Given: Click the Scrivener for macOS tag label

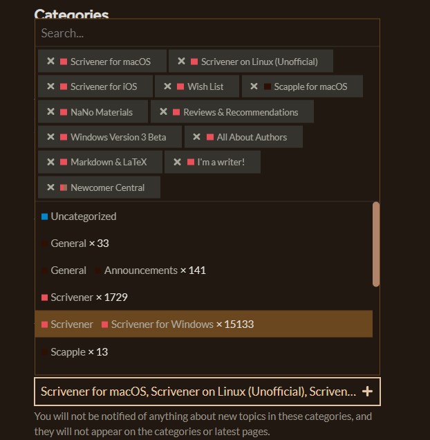Looking at the screenshot, I should [111, 62].
